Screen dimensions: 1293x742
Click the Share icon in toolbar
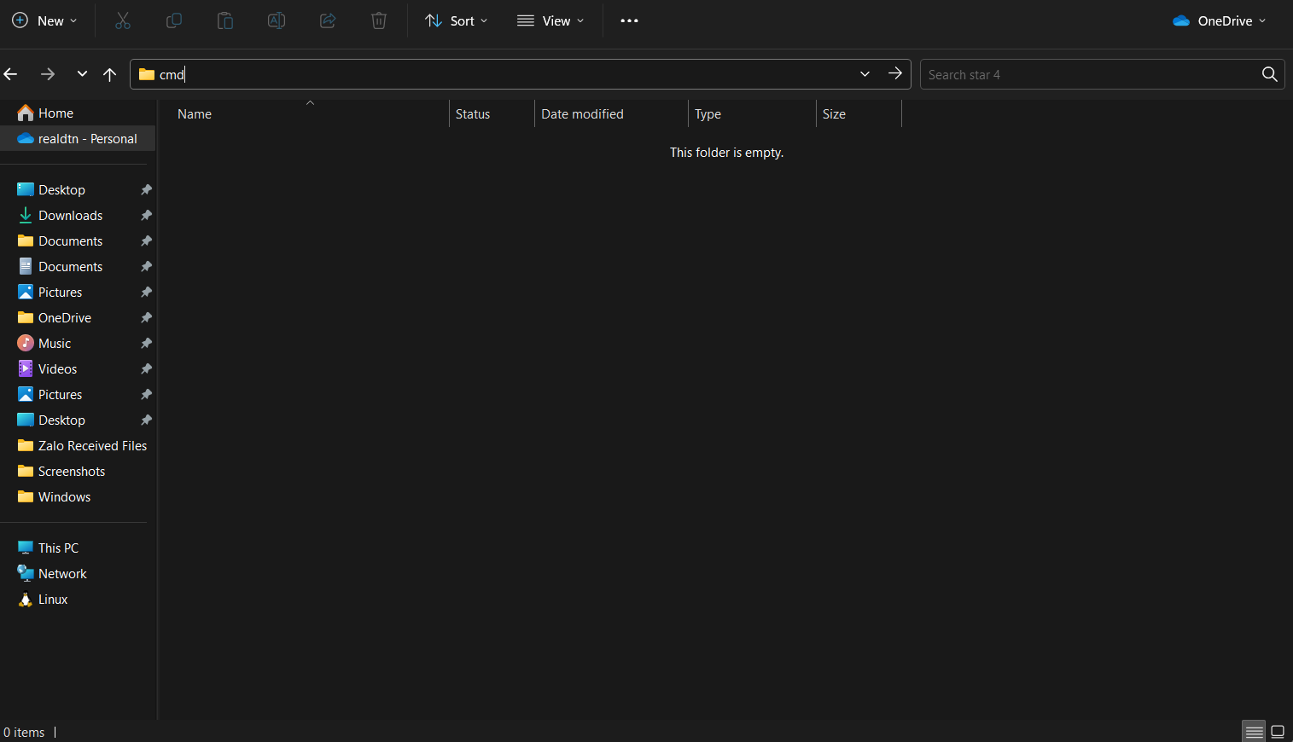pos(328,21)
